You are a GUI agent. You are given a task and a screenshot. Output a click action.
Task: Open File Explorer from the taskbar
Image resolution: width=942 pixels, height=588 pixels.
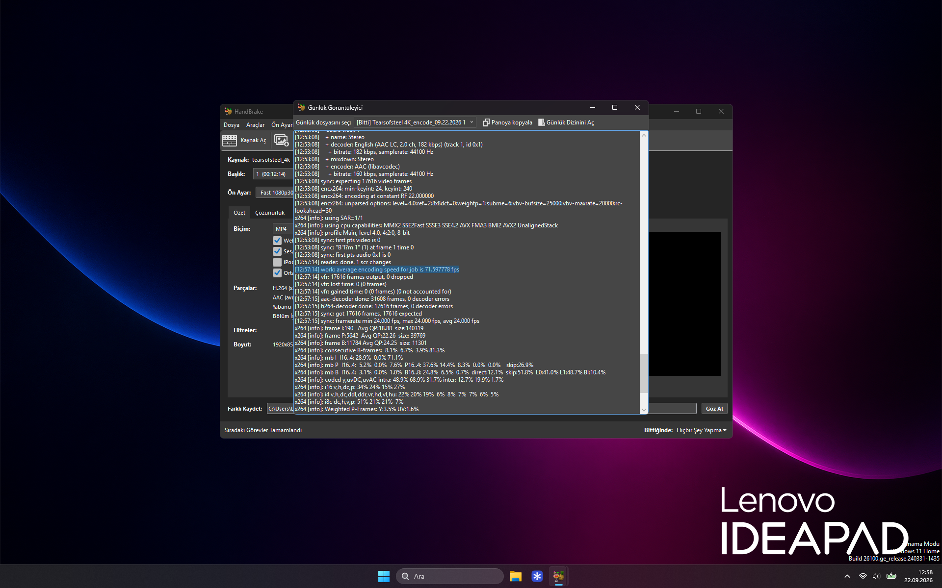coord(515,576)
